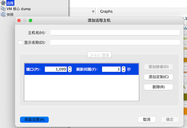This screenshot has width=187, height=128.
Task: Enable the 显示名称(D) checkbox
Action: (20, 42)
